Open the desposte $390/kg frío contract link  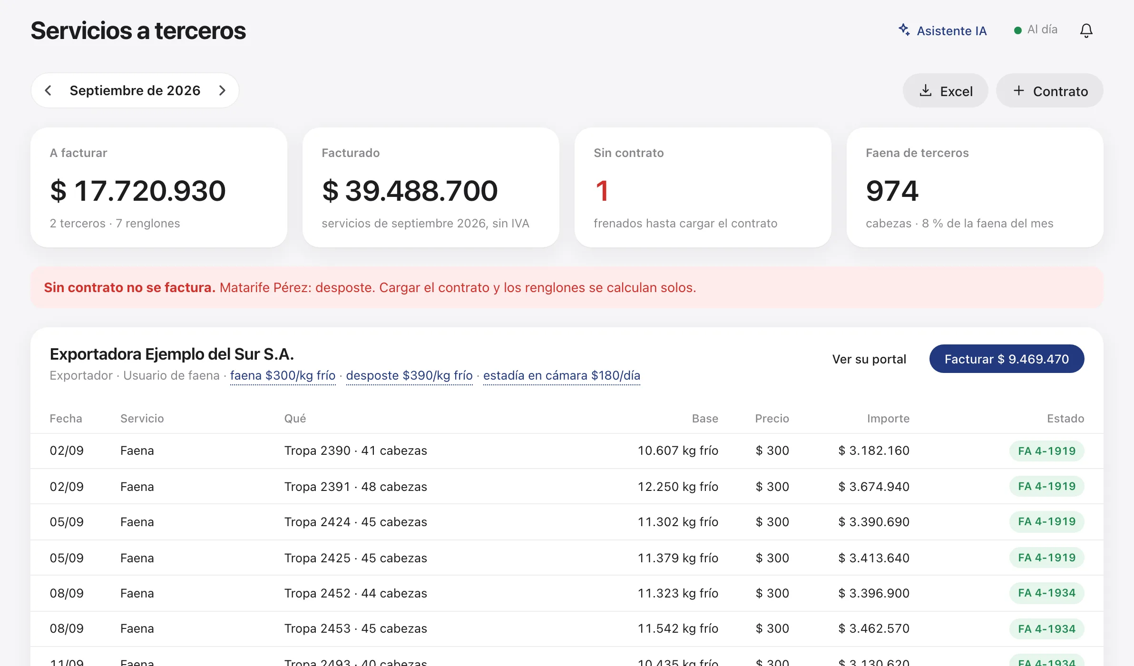click(409, 375)
